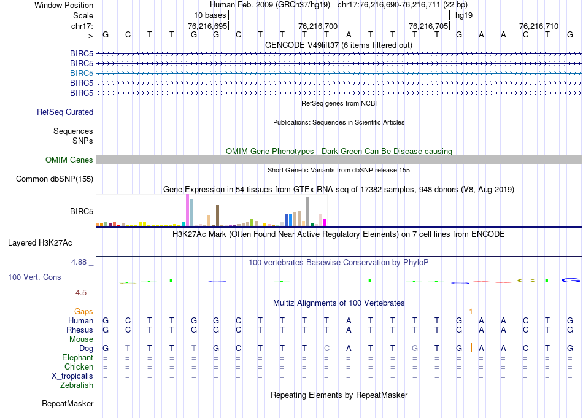Click the SNPs track label
The image size is (583, 418).
(83, 141)
